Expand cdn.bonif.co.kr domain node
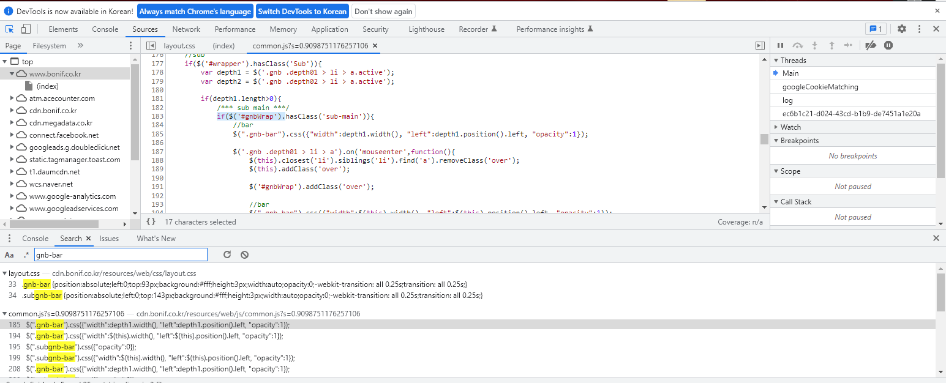Screen dimensions: 946x383 12,111
